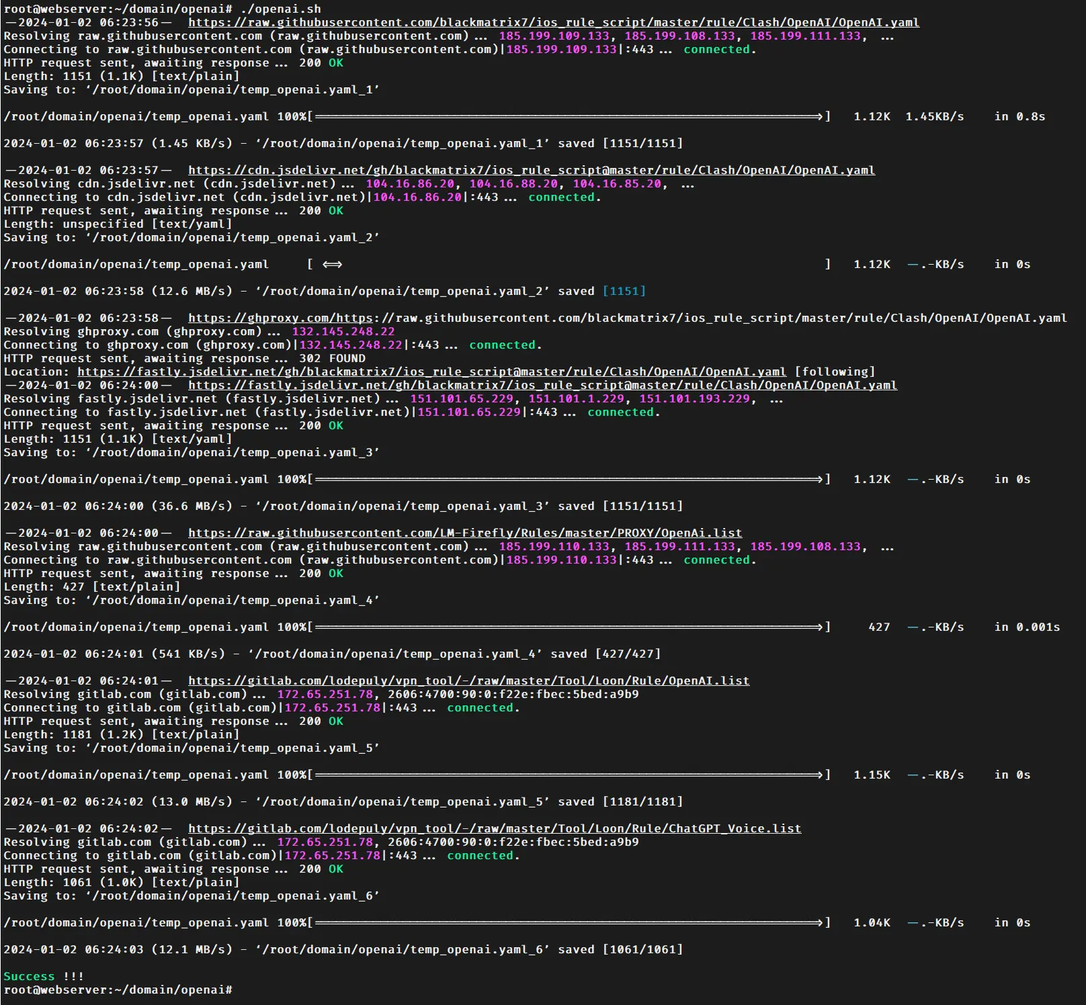Open the ghproxy.com OpenAI.yaml URL

pos(628,318)
